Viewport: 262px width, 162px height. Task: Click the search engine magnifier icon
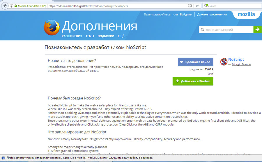(206, 6)
